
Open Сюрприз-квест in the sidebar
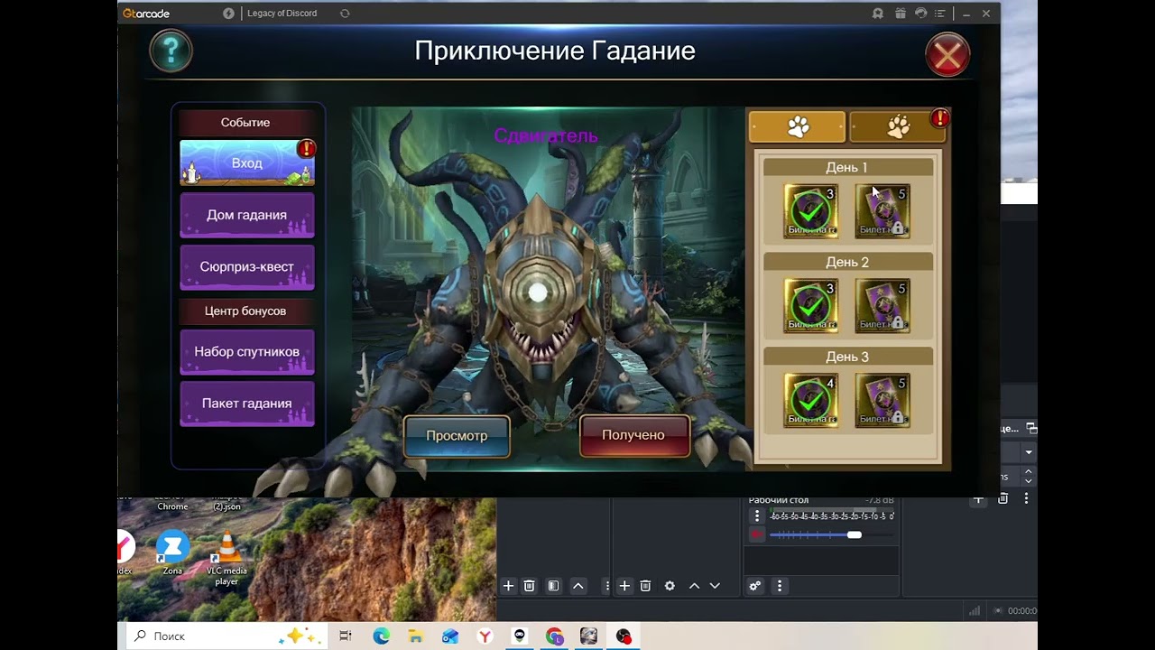tap(247, 267)
